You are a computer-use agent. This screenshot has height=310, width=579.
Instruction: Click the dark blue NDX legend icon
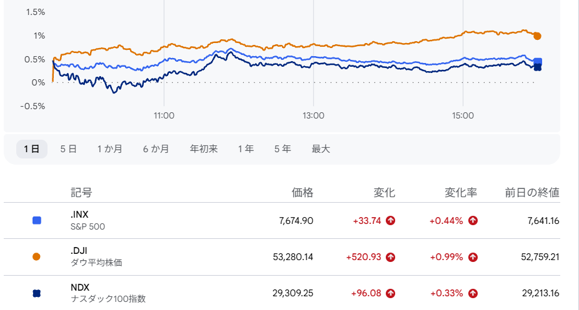point(36,293)
